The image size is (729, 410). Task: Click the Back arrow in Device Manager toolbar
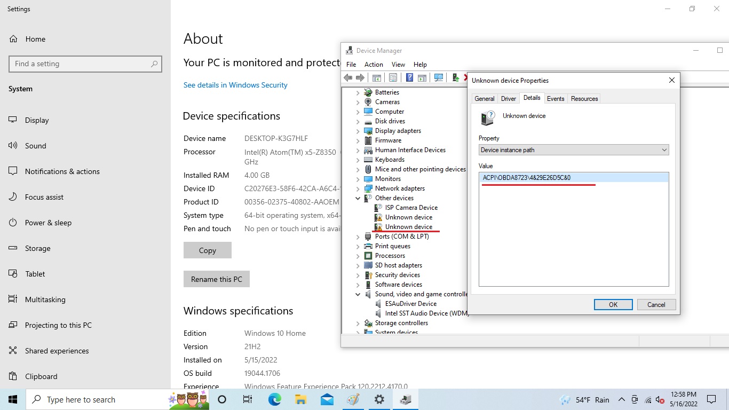(x=348, y=77)
